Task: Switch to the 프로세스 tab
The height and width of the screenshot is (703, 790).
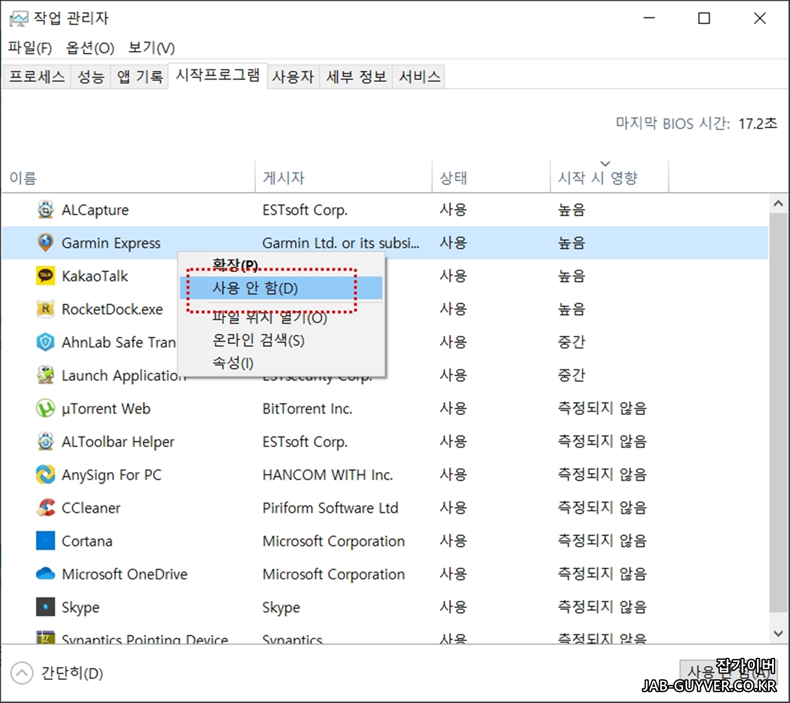Action: pos(37,77)
